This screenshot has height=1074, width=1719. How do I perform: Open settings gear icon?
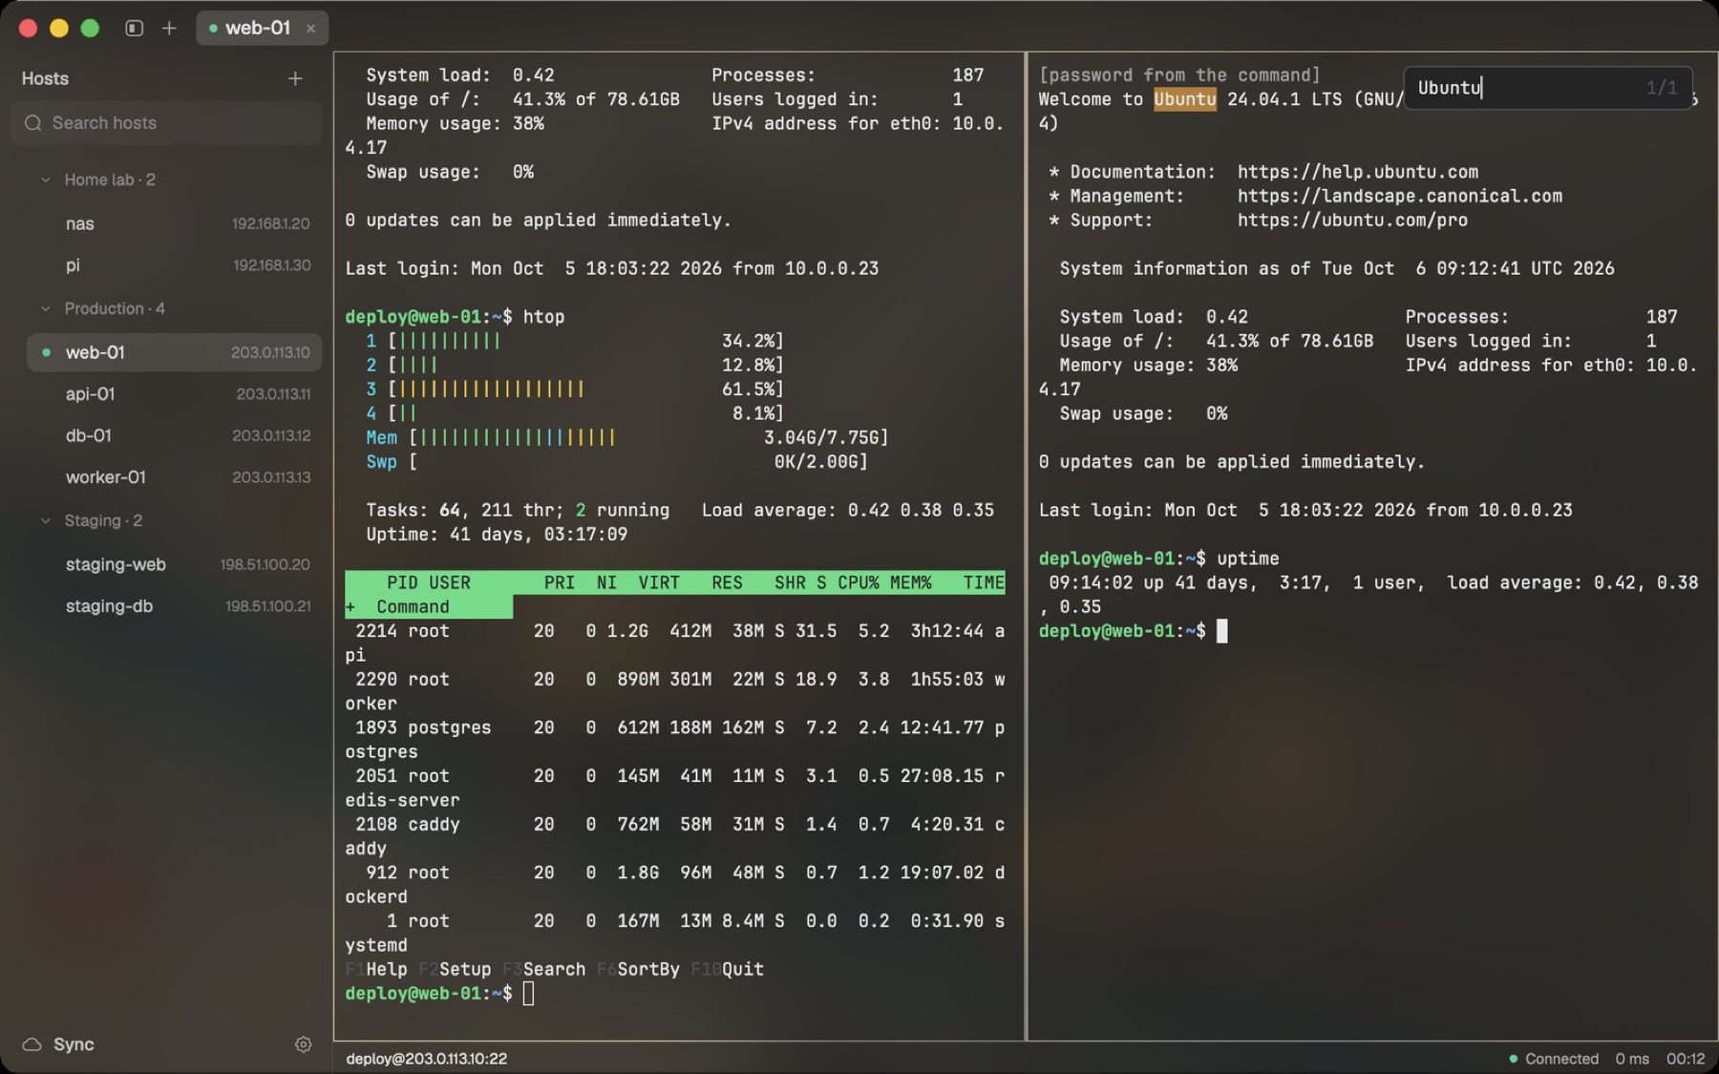[x=303, y=1044]
